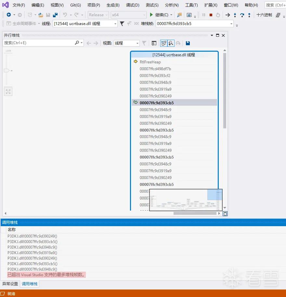This screenshot has height=297, width=286.
Task: Open the 调试(D) menu
Action: point(133,5)
